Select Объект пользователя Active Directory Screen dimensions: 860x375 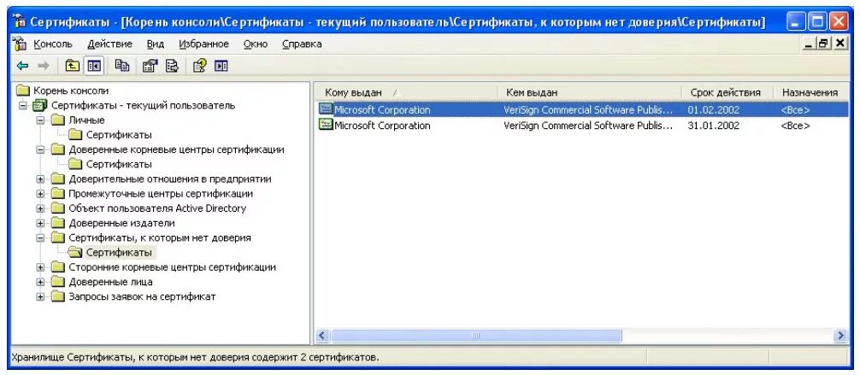(x=157, y=208)
